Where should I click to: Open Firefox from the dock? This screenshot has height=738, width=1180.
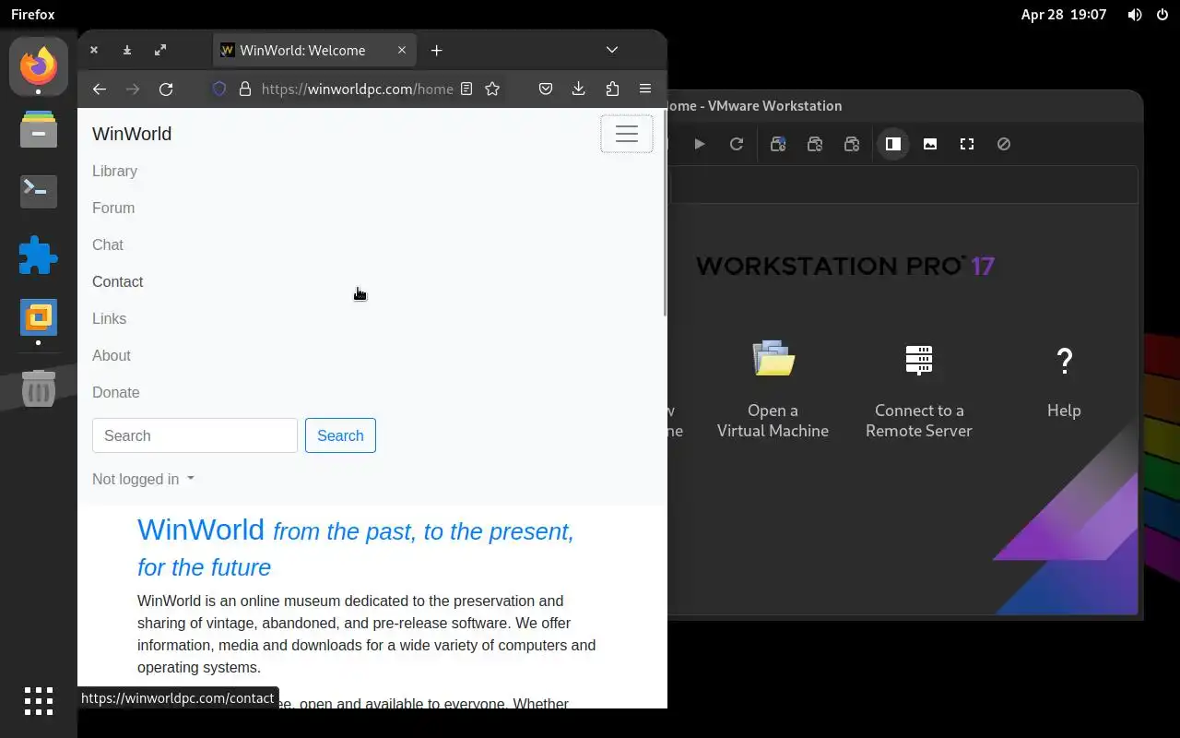tap(39, 66)
